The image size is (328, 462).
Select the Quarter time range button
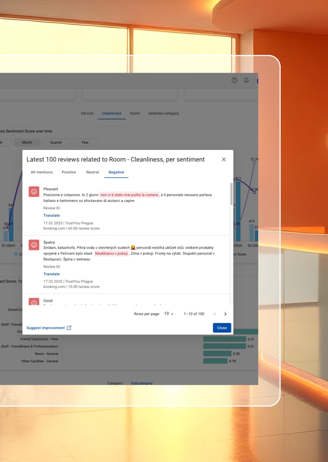pyautogui.click(x=56, y=142)
